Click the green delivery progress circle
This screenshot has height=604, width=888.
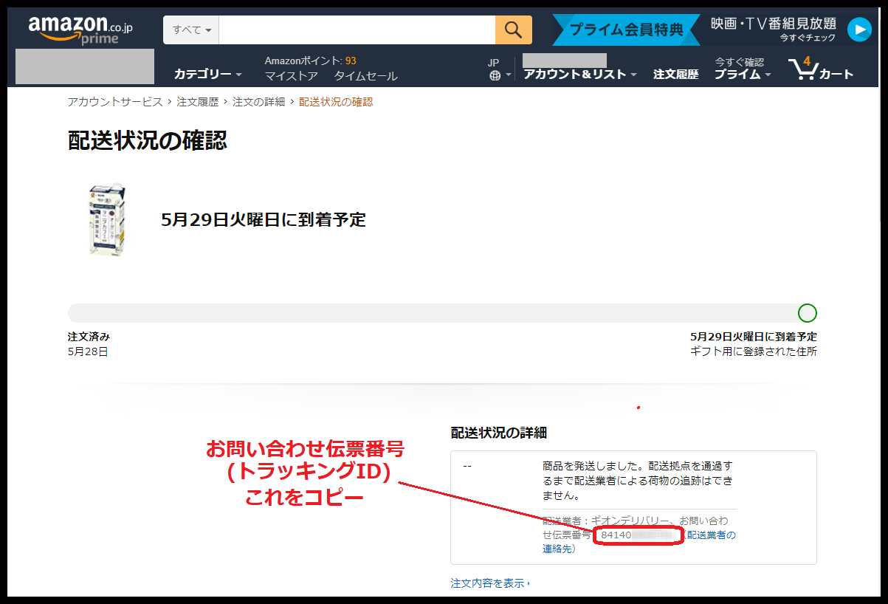tap(808, 313)
